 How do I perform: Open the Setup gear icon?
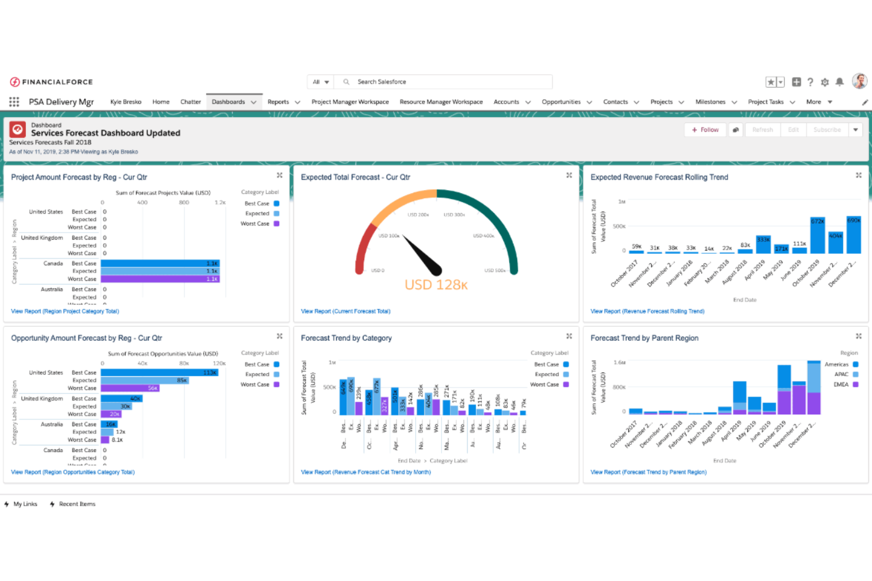(825, 82)
